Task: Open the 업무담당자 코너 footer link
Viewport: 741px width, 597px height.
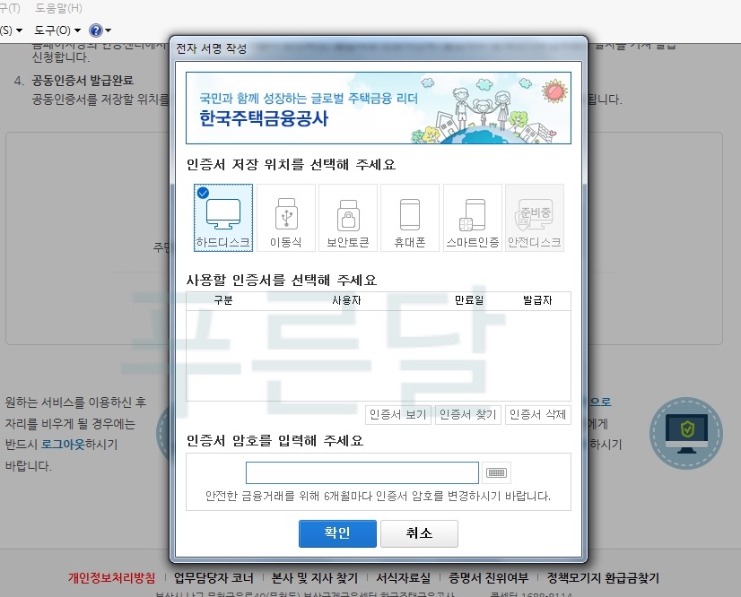Action: (x=214, y=577)
